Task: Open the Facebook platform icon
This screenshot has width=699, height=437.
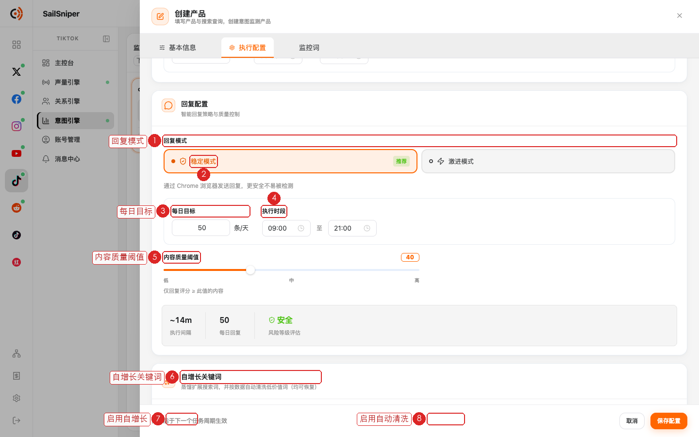Action: (17, 99)
